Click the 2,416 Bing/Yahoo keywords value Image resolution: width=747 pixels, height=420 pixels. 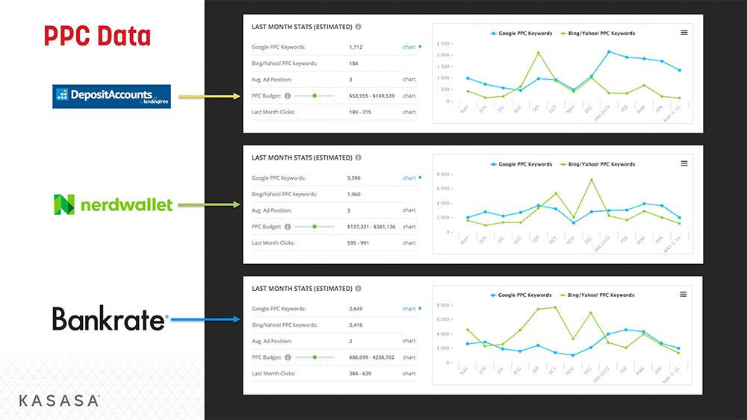pyautogui.click(x=356, y=325)
